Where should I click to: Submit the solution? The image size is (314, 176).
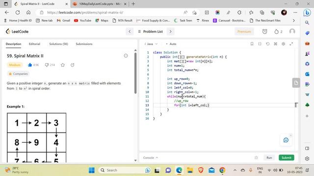click(x=287, y=157)
